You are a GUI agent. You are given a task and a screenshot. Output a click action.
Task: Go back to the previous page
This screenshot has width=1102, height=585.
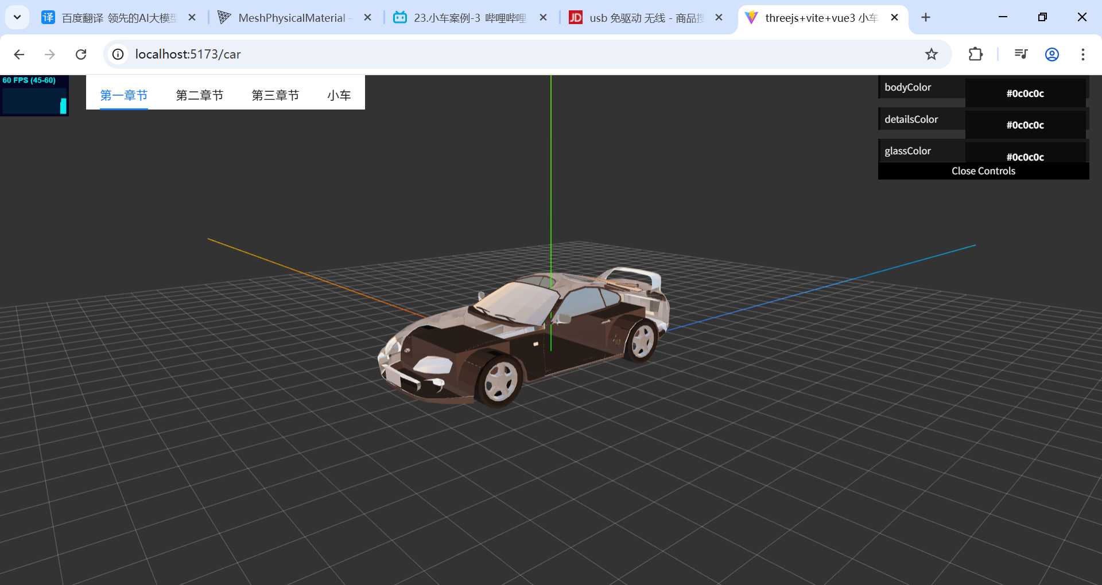[x=19, y=54]
